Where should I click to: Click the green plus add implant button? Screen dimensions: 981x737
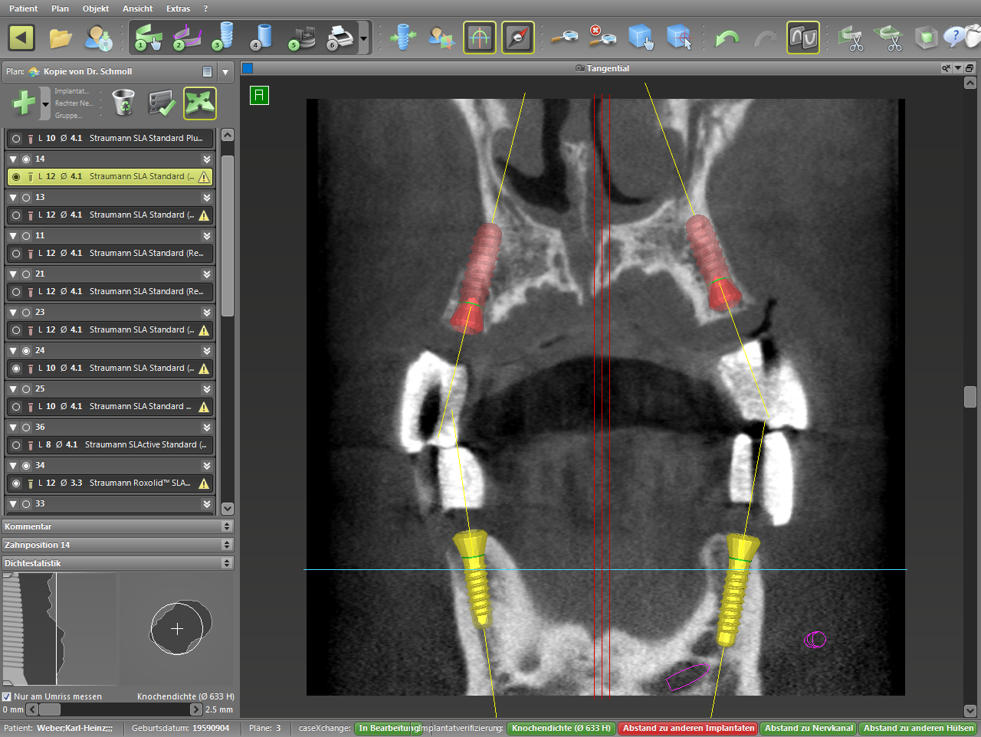pyautogui.click(x=24, y=103)
